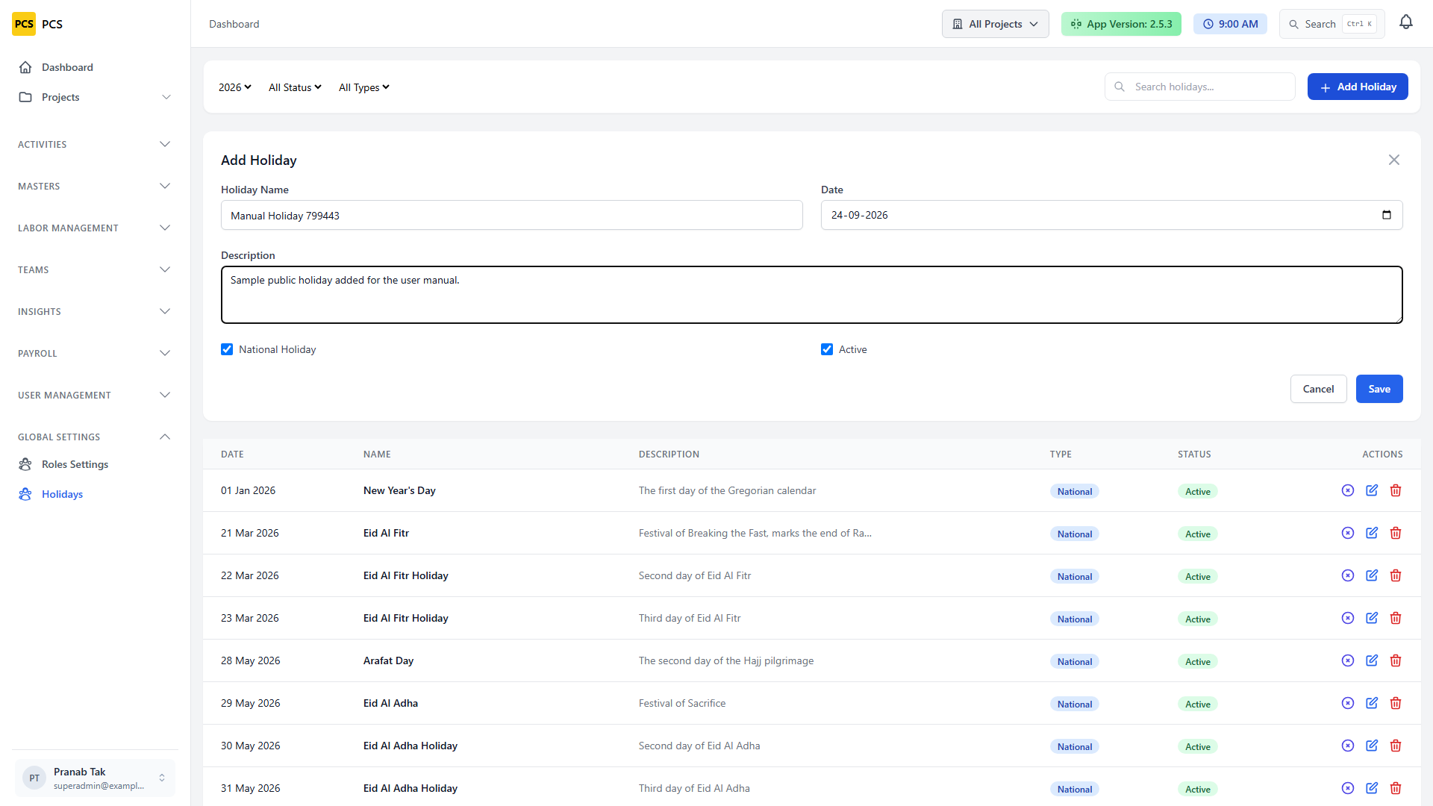Open the All Types filter
The width and height of the screenshot is (1433, 806).
point(364,87)
